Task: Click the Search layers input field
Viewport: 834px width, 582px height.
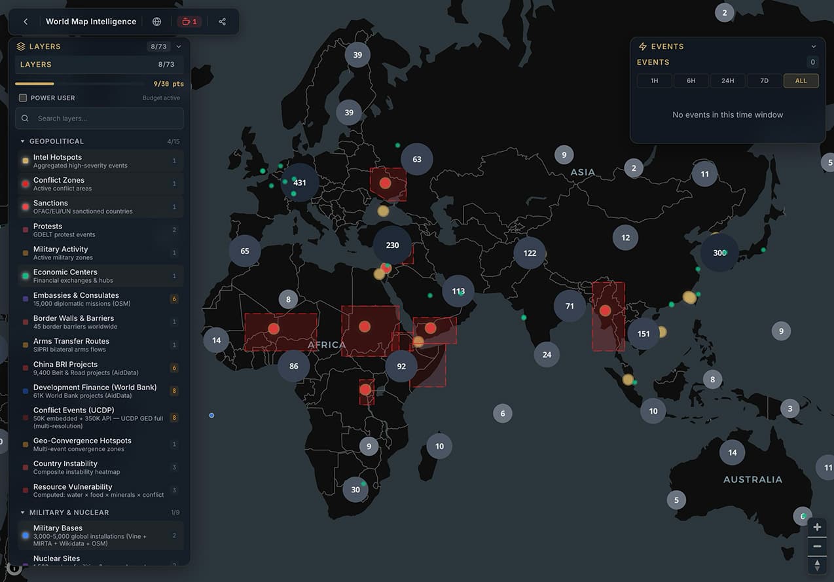Action: coord(100,118)
